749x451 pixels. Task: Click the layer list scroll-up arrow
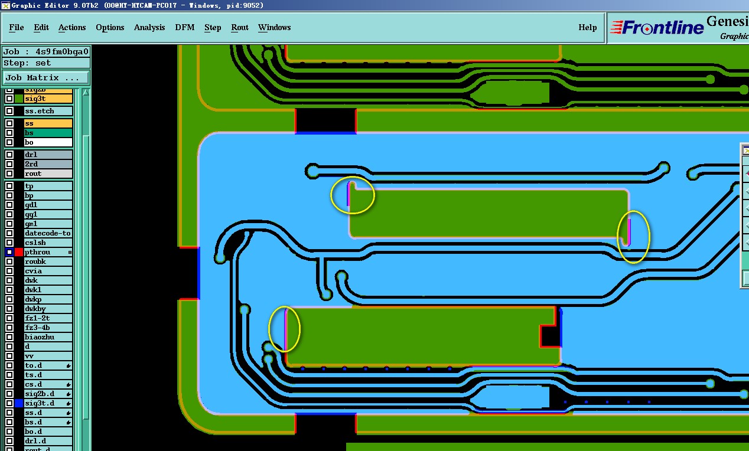pyautogui.click(x=86, y=92)
